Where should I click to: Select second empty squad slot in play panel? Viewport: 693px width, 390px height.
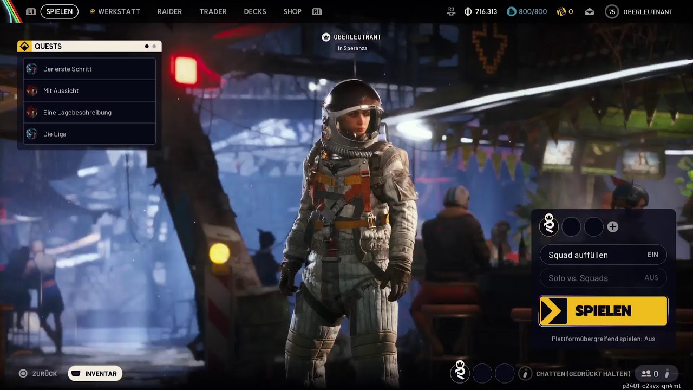point(571,227)
